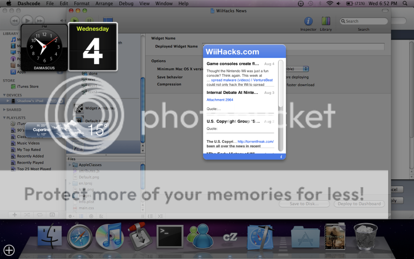Viewport: 414px width, 259px height.
Task: Click Deploy to Dashboard button
Action: coord(359,204)
